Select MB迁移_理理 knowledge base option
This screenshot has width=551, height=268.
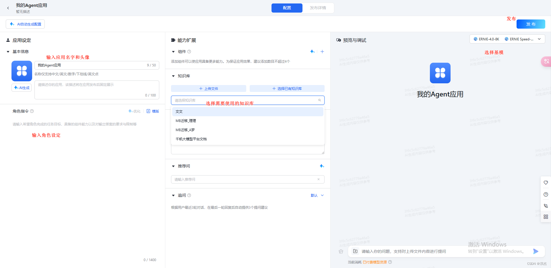point(248,121)
